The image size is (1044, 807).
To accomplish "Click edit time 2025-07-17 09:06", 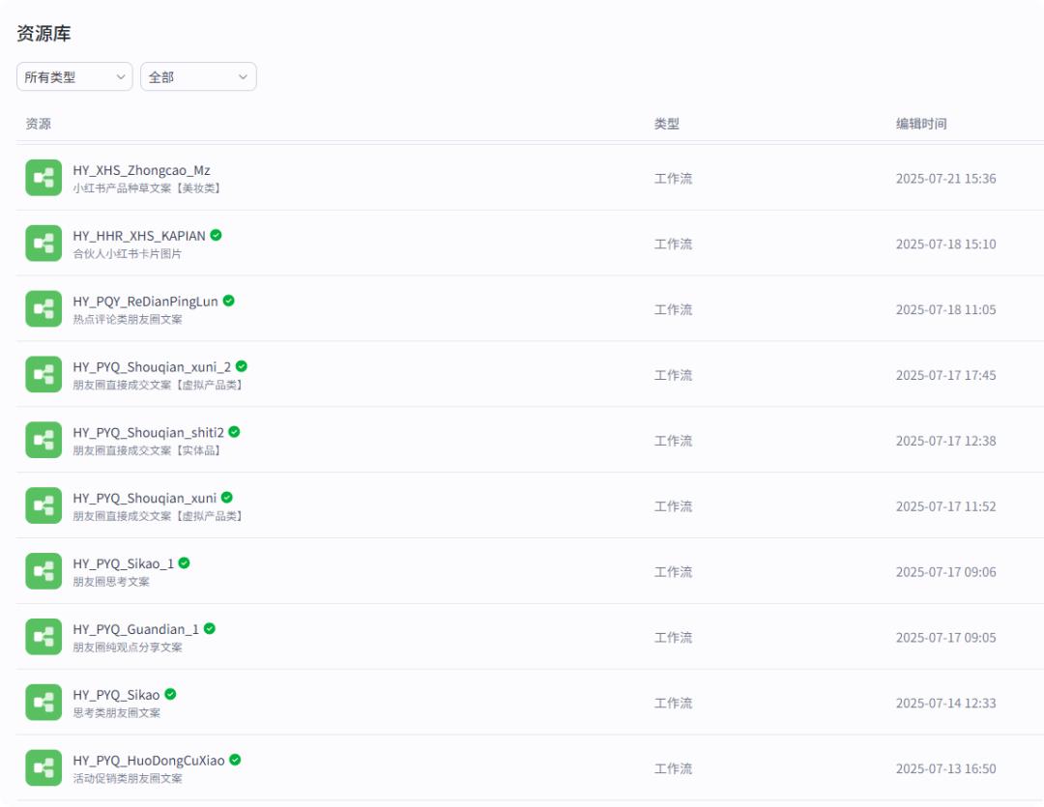I will (945, 572).
